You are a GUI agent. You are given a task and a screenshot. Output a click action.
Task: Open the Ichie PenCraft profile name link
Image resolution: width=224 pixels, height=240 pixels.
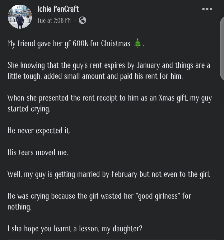coord(58,9)
